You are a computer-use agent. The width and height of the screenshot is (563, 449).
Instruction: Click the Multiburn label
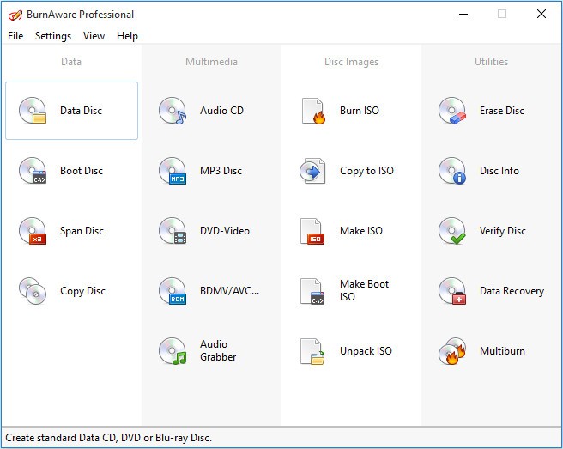point(502,351)
